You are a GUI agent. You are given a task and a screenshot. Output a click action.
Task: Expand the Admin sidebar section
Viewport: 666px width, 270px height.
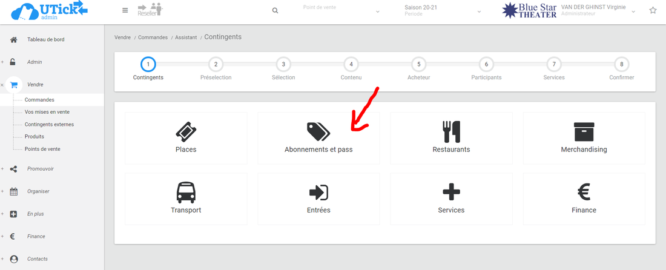click(x=35, y=62)
